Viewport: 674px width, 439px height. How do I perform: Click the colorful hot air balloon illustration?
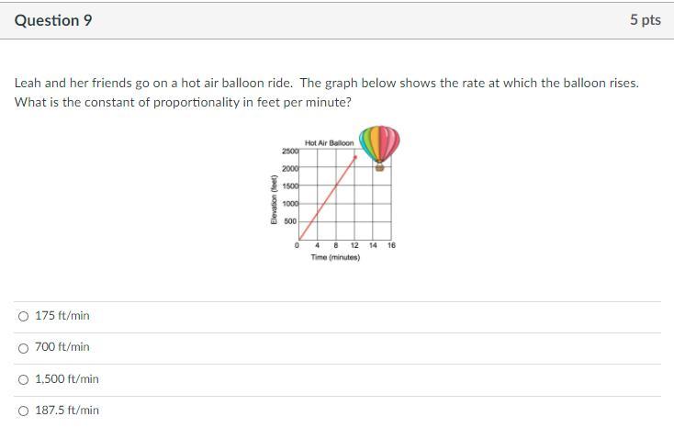[379, 149]
